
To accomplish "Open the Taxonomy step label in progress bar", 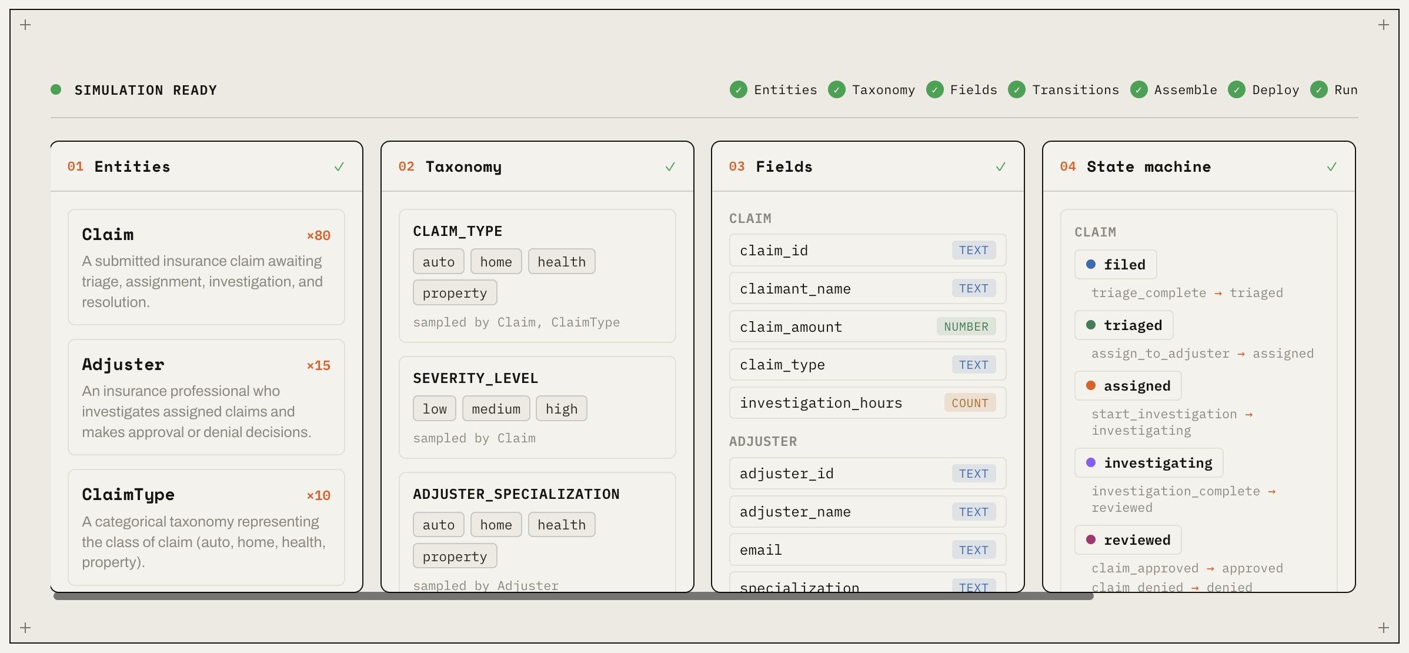I will (x=883, y=90).
